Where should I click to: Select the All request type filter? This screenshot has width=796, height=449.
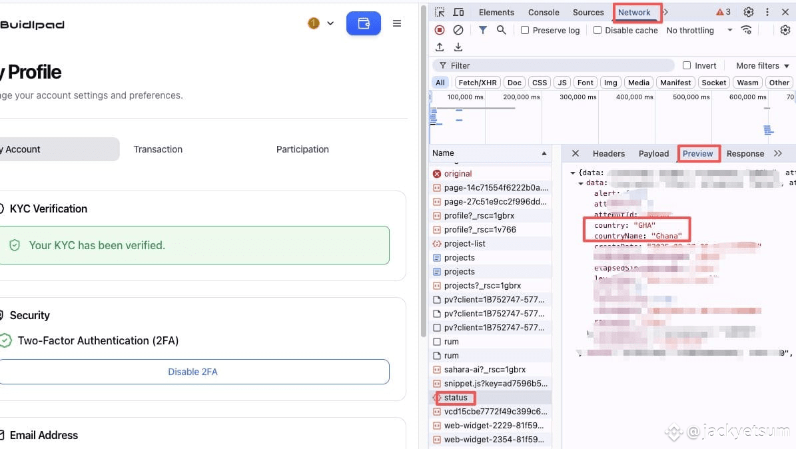click(x=440, y=83)
